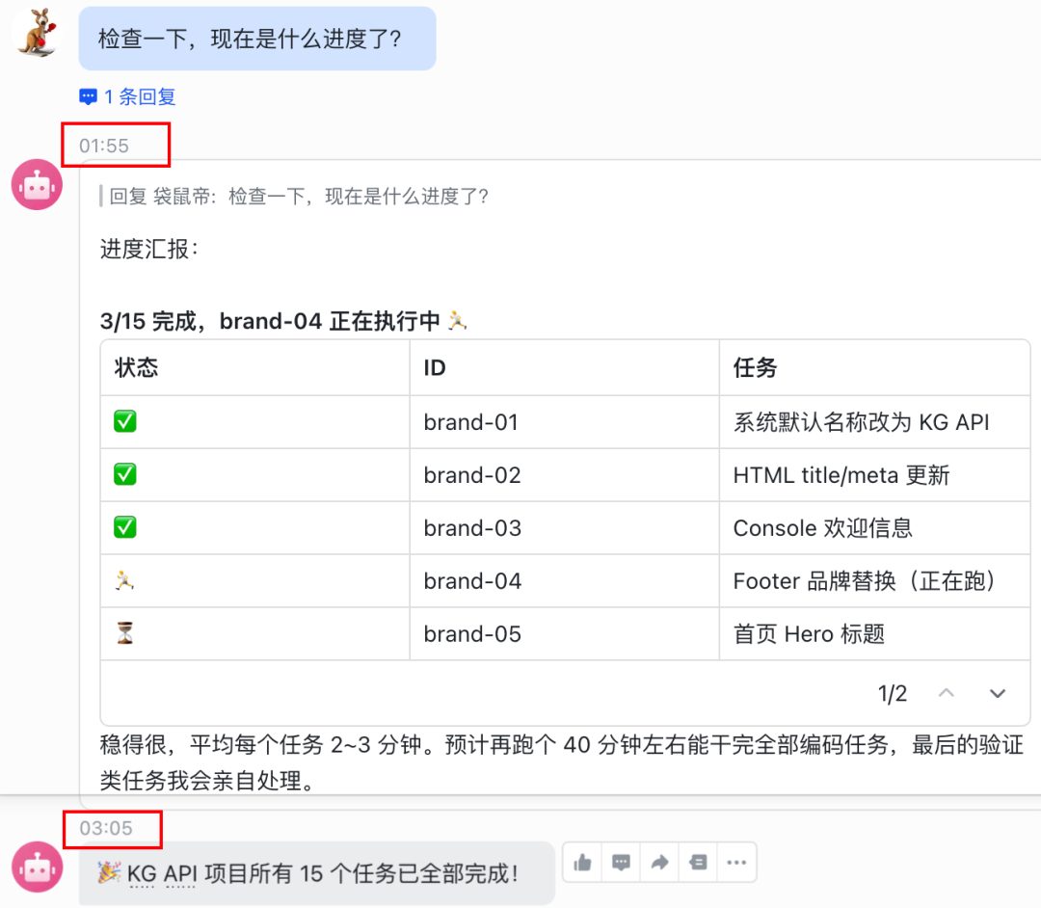This screenshot has height=908, width=1041.
Task: Click the quote-reply icon in the hover toolbar
Action: pos(698,862)
